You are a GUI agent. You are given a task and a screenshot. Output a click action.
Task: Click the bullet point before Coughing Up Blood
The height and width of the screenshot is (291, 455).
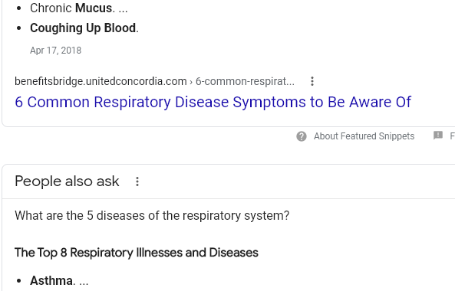(19, 28)
